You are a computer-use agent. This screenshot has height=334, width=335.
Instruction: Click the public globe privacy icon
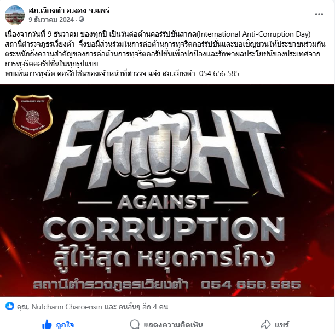tap(82, 20)
